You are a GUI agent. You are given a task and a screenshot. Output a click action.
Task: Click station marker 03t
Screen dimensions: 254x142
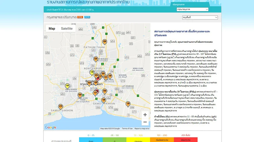80,95
